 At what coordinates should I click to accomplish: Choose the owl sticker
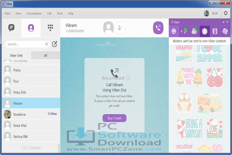184,103
